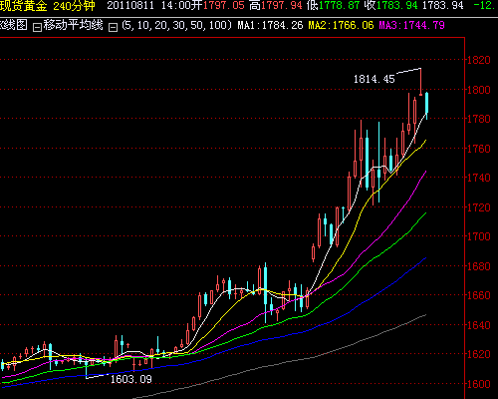Select the magenta MA3:1744.79 value
This screenshot has width=498, height=399.
coord(411,25)
